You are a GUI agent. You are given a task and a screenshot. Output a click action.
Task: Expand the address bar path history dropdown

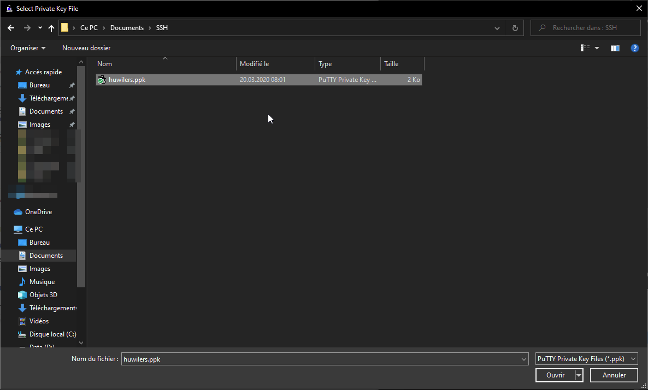[497, 28]
